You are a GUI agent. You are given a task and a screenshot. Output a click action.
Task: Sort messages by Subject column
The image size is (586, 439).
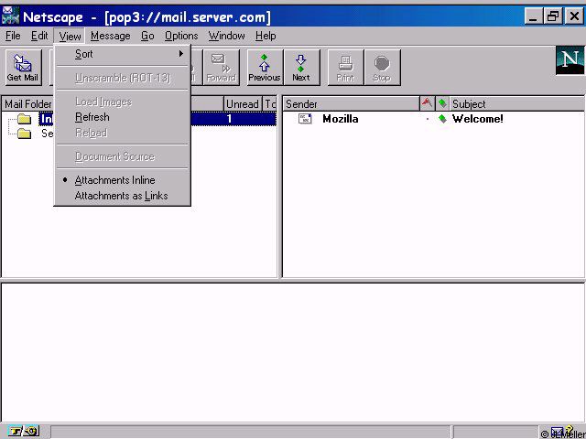[517, 103]
